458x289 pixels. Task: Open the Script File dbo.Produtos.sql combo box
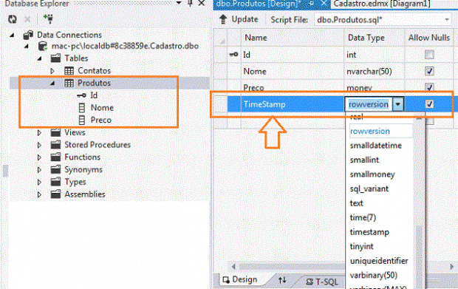tap(383, 20)
